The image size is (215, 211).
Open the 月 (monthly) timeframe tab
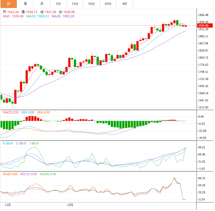pos(42,4)
